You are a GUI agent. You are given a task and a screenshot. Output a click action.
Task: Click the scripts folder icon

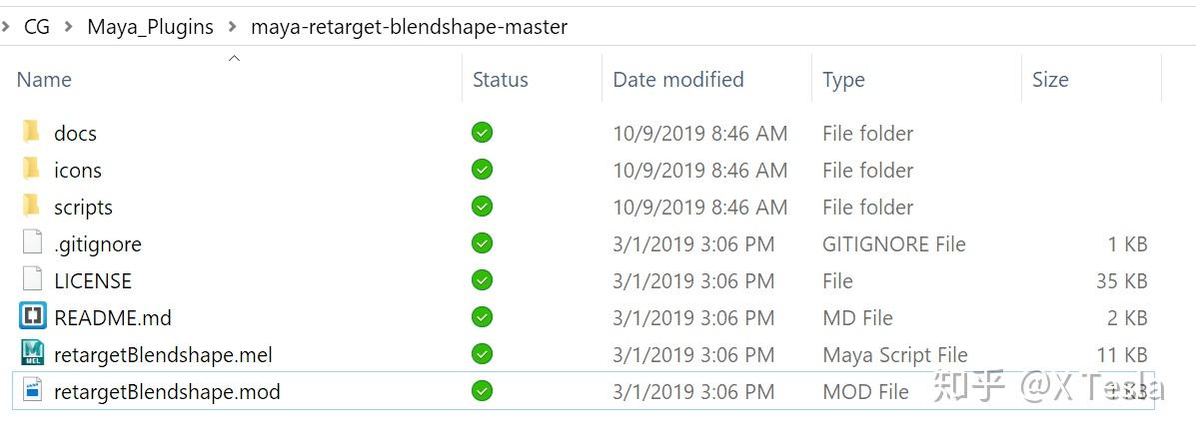coord(32,206)
